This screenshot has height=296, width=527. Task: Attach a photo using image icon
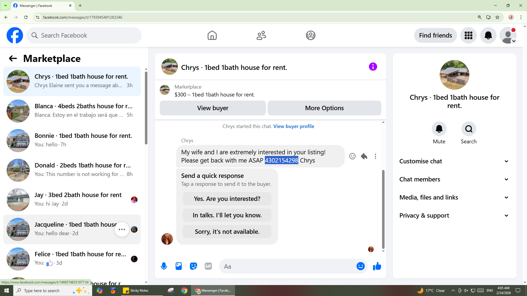click(x=179, y=266)
